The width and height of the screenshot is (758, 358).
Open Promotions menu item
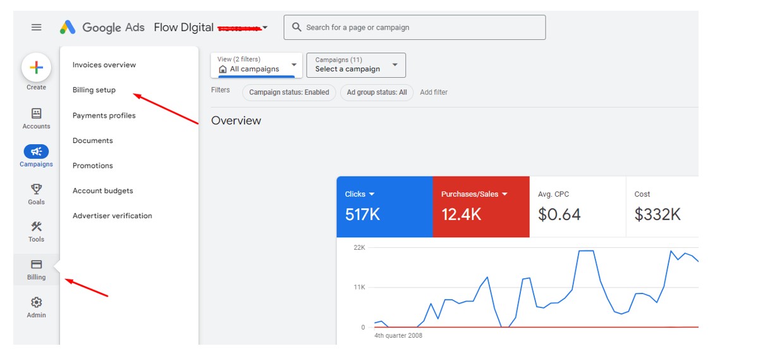(93, 166)
